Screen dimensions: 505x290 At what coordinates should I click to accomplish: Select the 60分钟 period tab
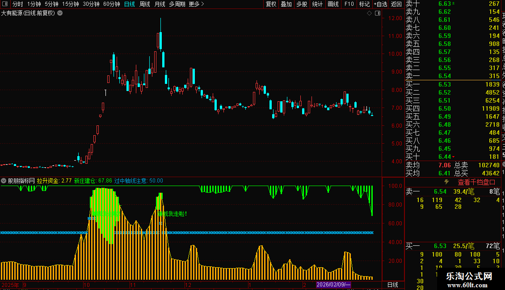(112, 4)
